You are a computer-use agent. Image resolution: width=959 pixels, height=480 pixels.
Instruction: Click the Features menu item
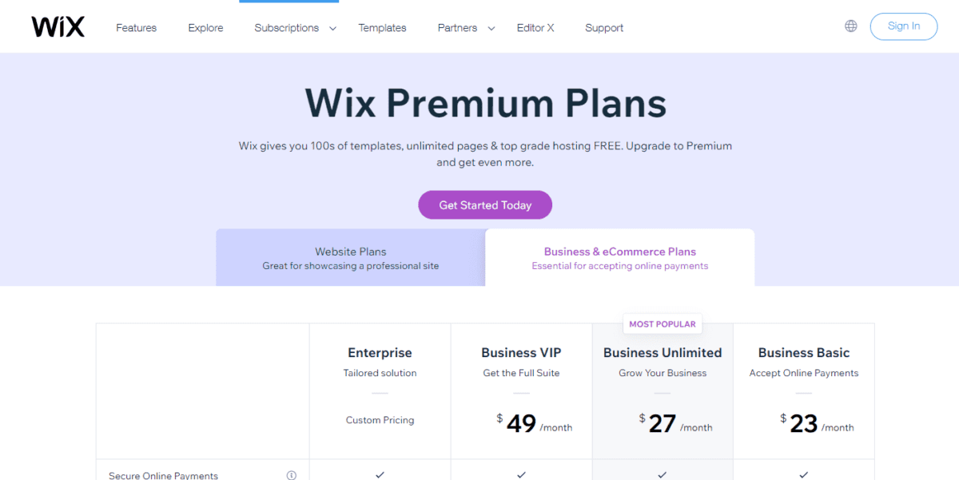pos(136,27)
